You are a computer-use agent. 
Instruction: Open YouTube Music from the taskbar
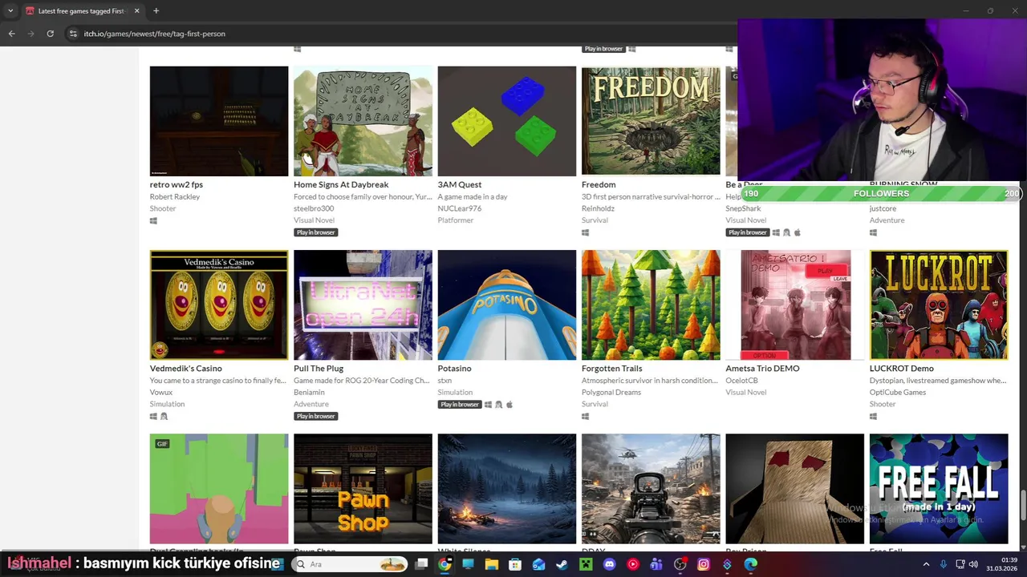coord(633,564)
